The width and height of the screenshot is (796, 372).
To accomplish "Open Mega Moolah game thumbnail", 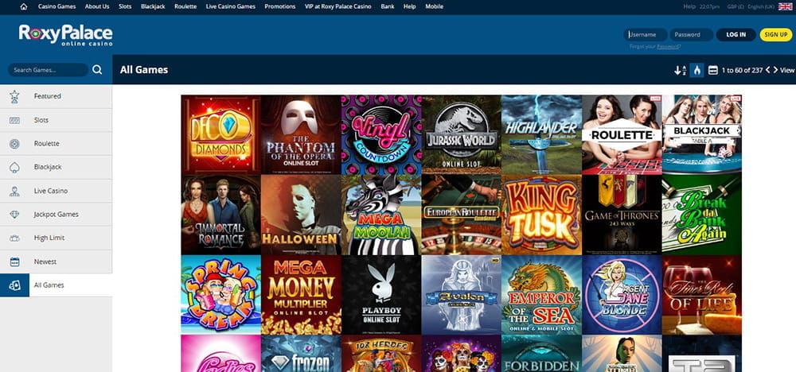I will pos(381,215).
